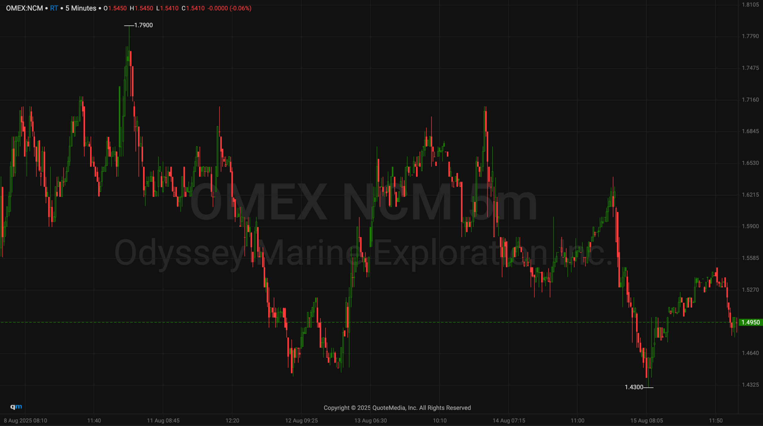Click the 1.4300 low price marker
Screen dimensions: 763x426
point(634,387)
